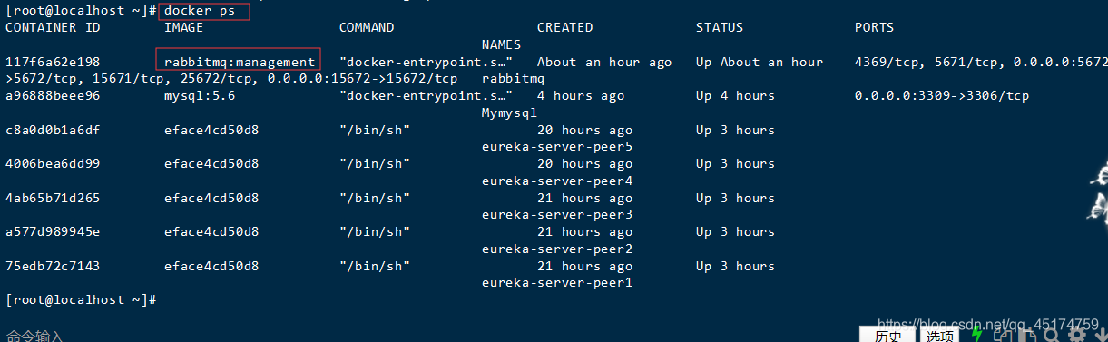Image resolution: width=1108 pixels, height=342 pixels.
Task: Click the 选项 (Options) button
Action: pos(939,335)
